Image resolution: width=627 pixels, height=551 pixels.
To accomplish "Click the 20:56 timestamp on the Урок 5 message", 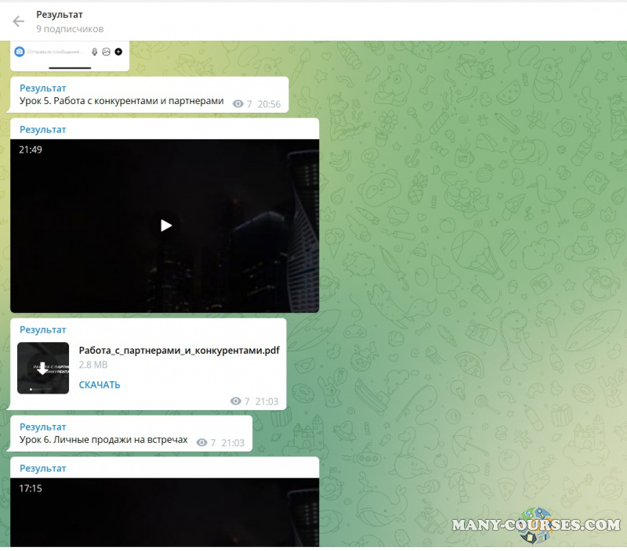I will (269, 104).
